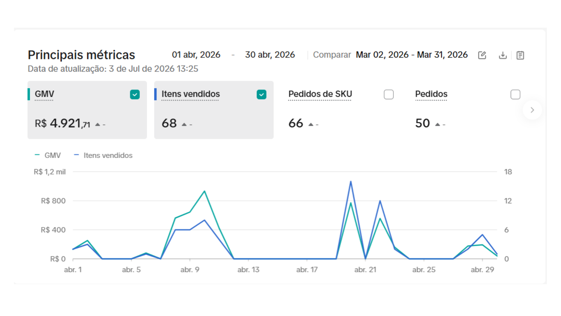Select the Pedidos de SKU label

(320, 94)
